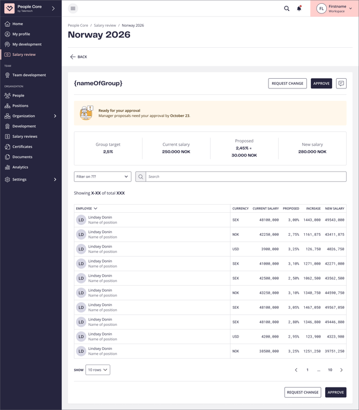Open Analytics from the sidebar
Viewport: 359px width, 410px height.
point(20,167)
